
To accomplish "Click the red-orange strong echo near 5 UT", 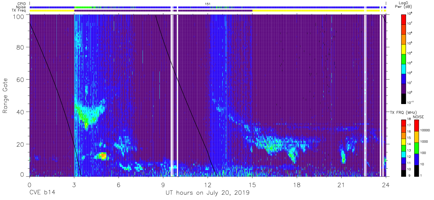I will pos(102,155).
